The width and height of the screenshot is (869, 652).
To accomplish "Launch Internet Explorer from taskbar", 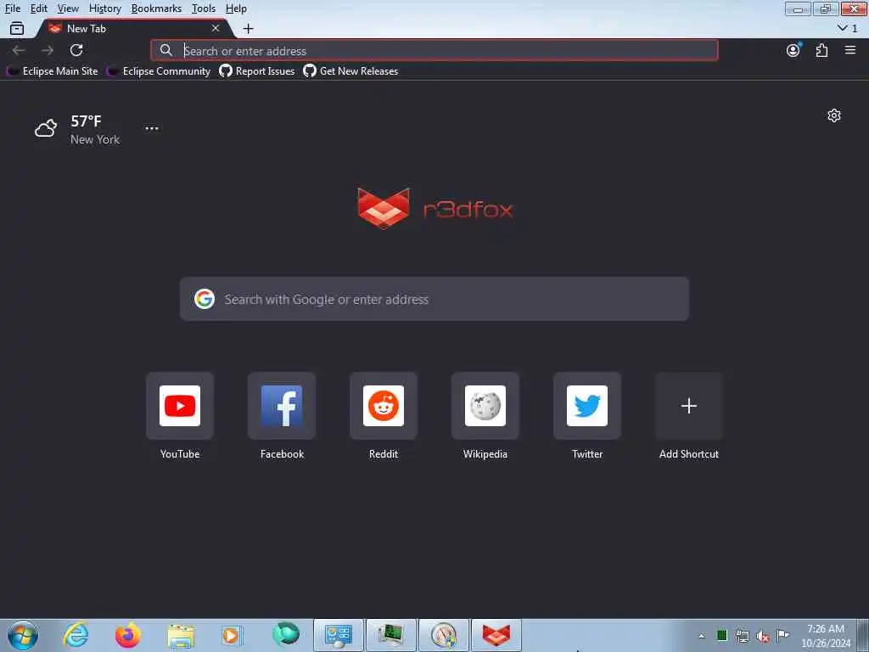I will 76,635.
